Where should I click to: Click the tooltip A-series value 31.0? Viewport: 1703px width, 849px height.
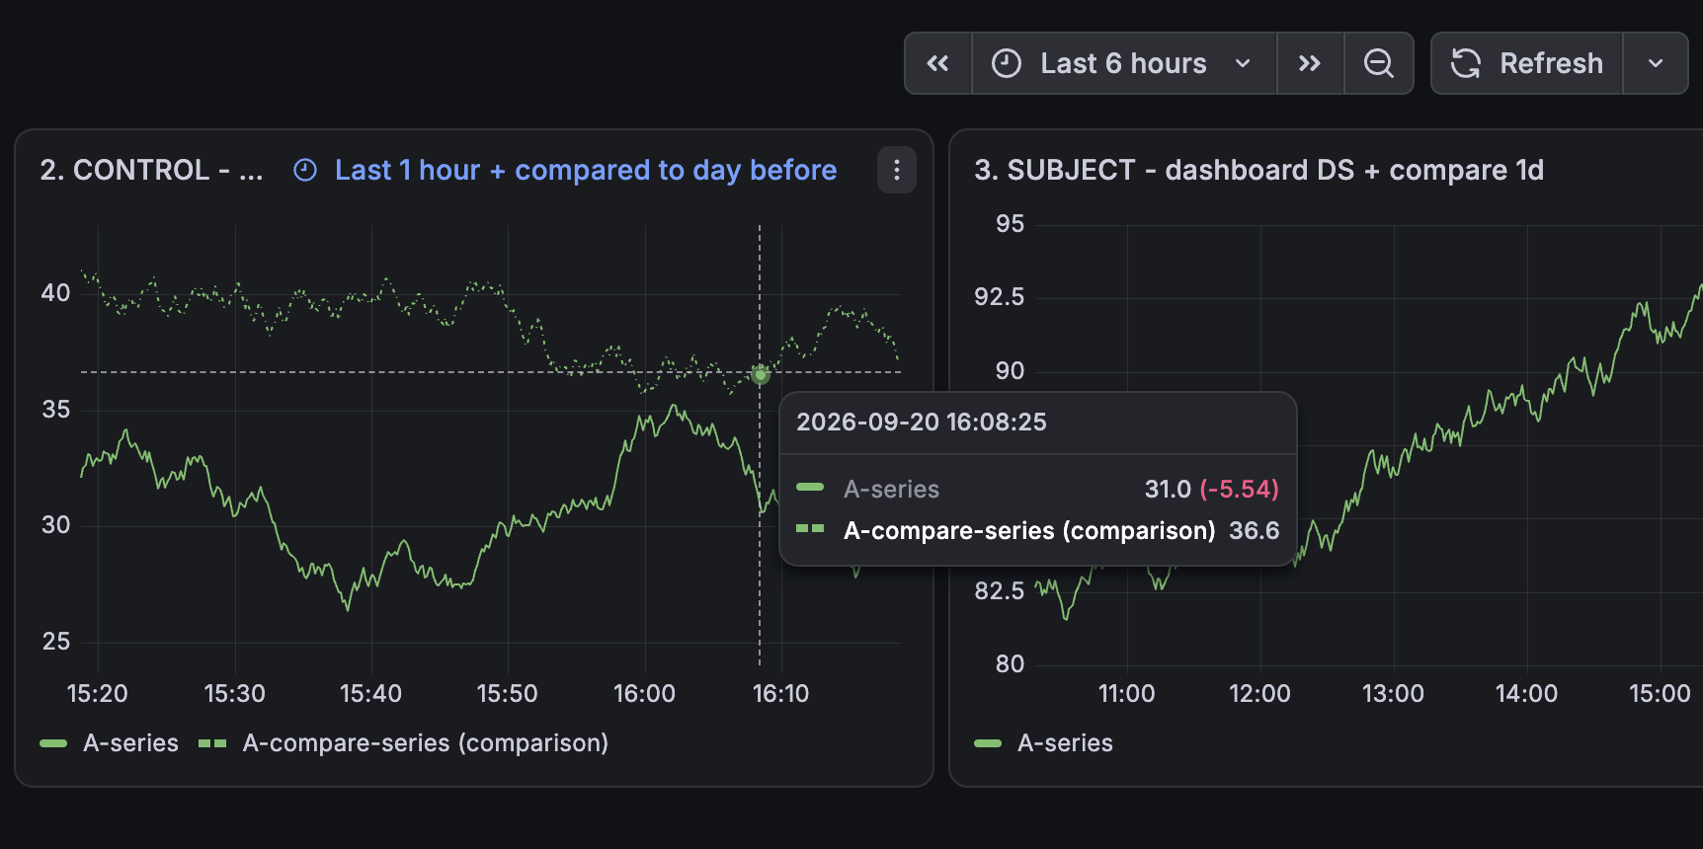1168,489
